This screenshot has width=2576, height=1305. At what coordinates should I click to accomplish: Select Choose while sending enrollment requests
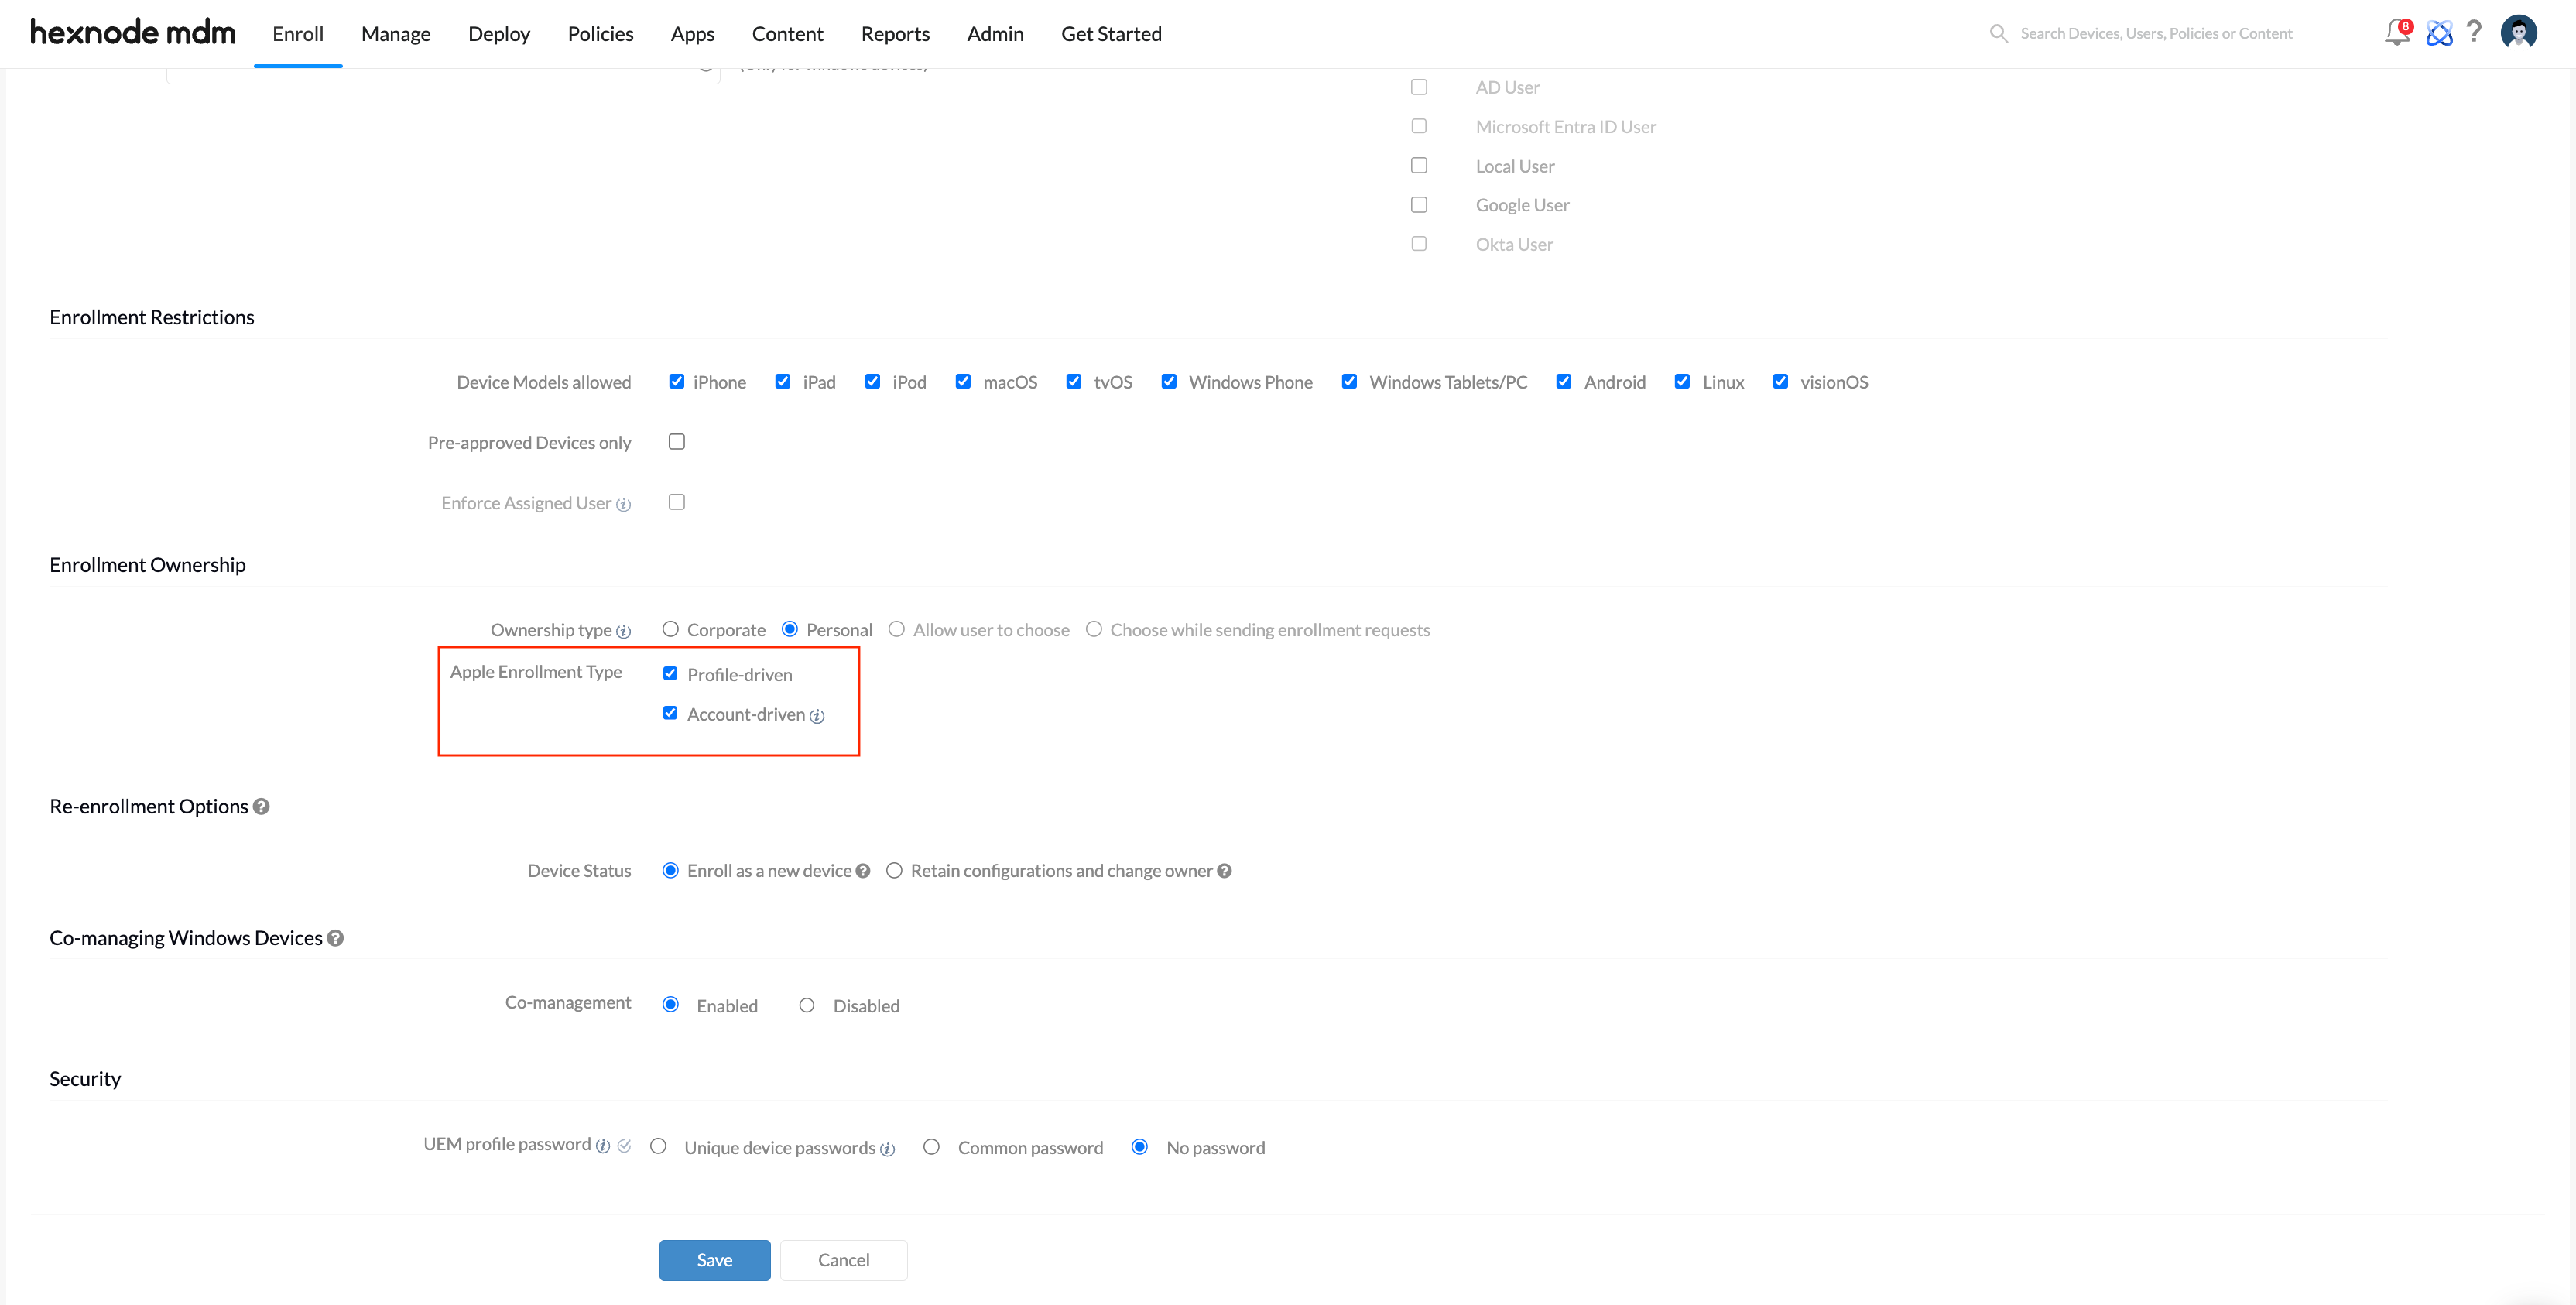click(1094, 629)
